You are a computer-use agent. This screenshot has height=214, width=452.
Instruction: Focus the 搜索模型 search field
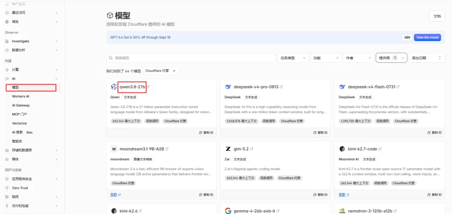[191, 58]
